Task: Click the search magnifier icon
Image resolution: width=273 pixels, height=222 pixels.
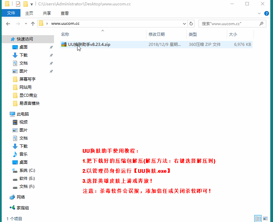Action: pos(261,24)
